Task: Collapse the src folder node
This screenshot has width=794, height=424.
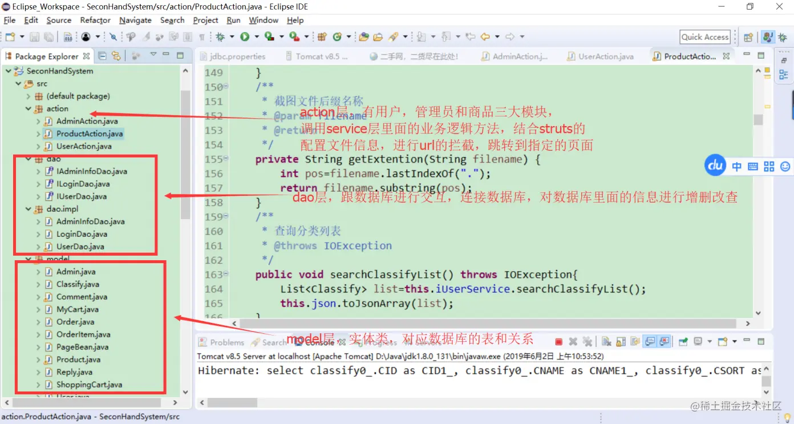Action: (x=17, y=83)
